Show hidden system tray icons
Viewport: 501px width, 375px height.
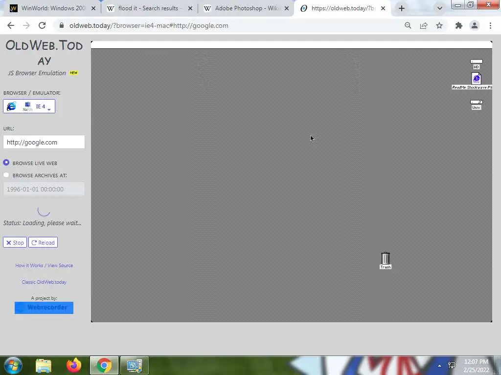(x=440, y=366)
